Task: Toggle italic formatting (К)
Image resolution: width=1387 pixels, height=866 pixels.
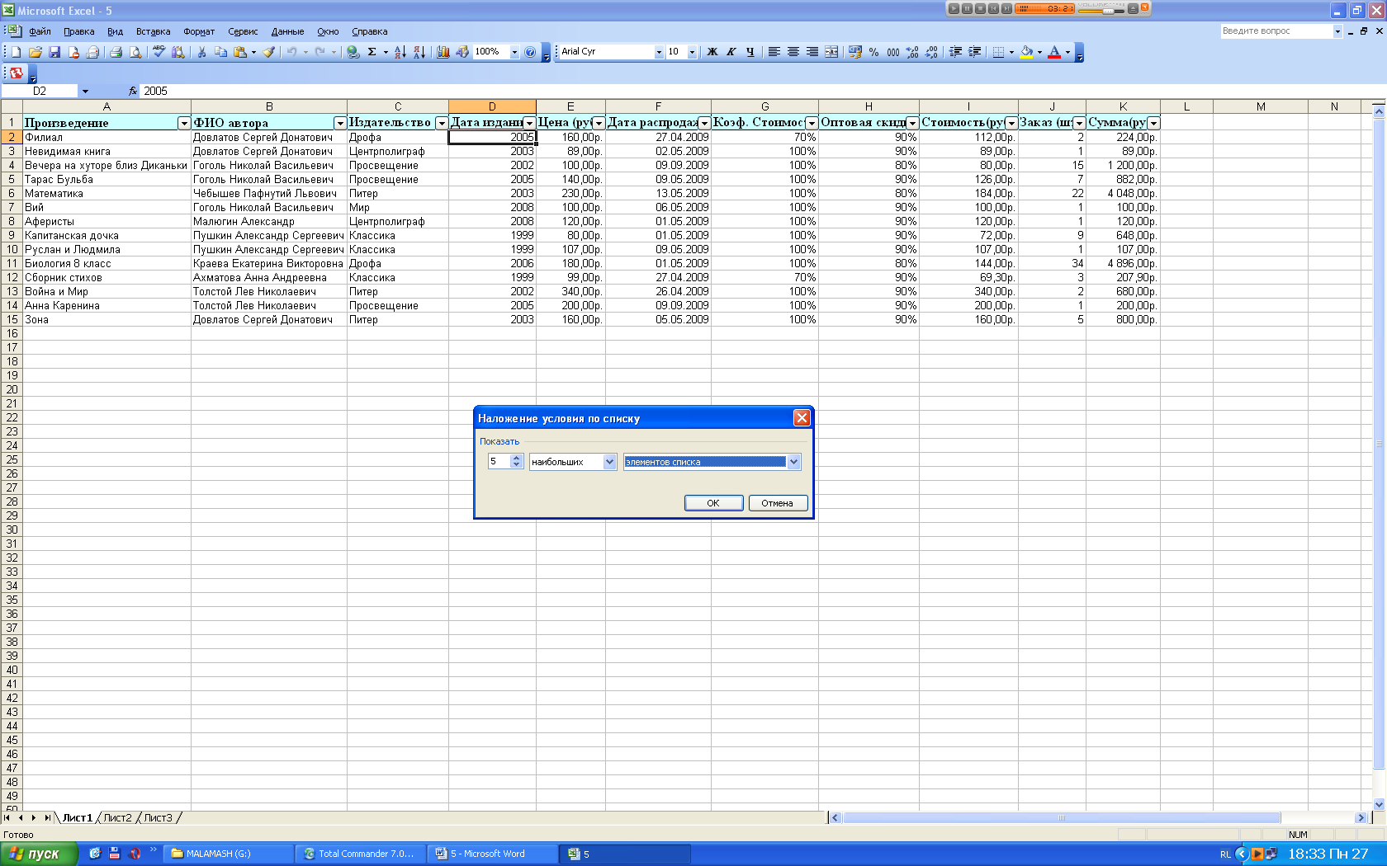Action: pyautogui.click(x=731, y=52)
